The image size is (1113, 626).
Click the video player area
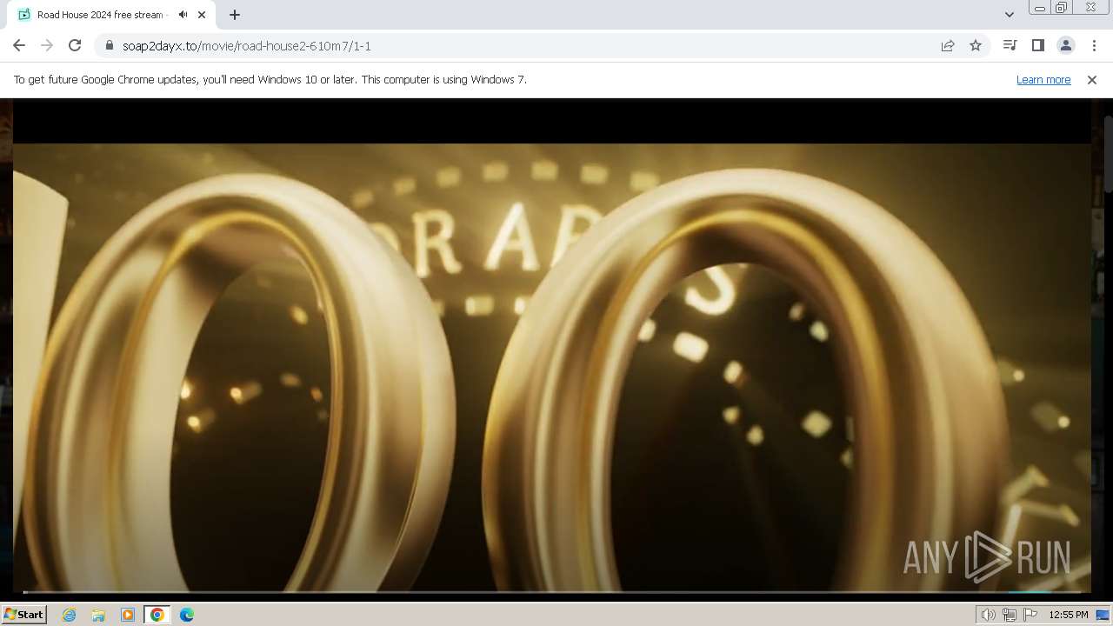(x=551, y=348)
